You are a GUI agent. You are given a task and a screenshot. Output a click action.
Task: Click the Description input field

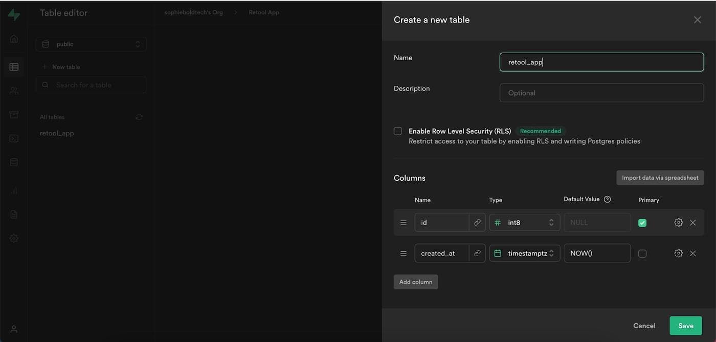601,93
